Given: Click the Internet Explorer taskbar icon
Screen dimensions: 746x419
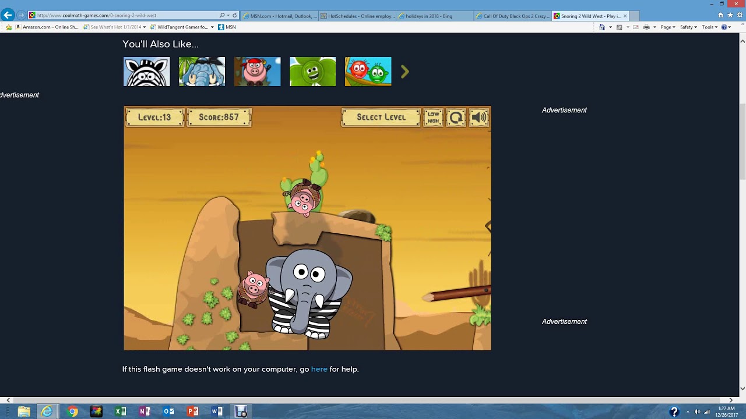Looking at the screenshot, I should (47, 411).
